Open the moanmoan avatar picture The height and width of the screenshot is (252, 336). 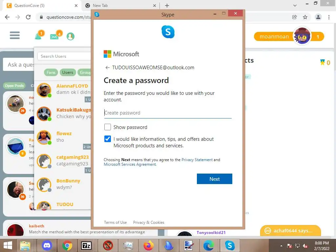pos(302,36)
